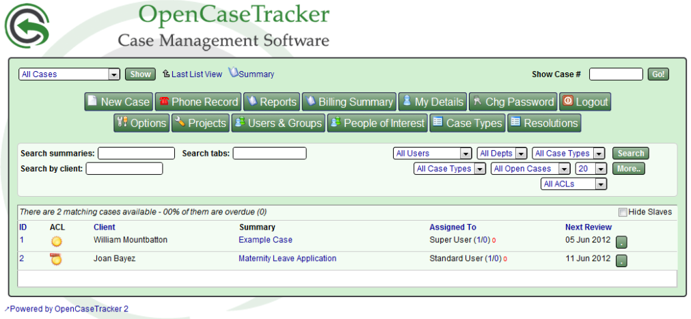Focus the Show Case # input field

point(616,74)
